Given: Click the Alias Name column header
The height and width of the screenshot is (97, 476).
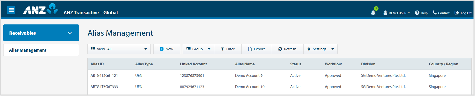Looking at the screenshot, I should coord(245,64).
